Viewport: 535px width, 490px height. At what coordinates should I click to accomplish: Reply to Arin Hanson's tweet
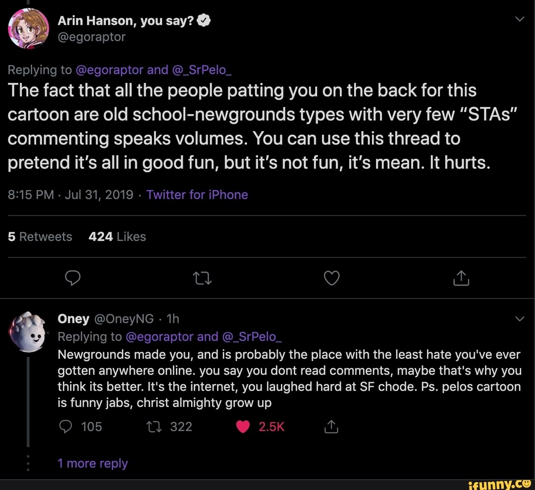coord(73,279)
